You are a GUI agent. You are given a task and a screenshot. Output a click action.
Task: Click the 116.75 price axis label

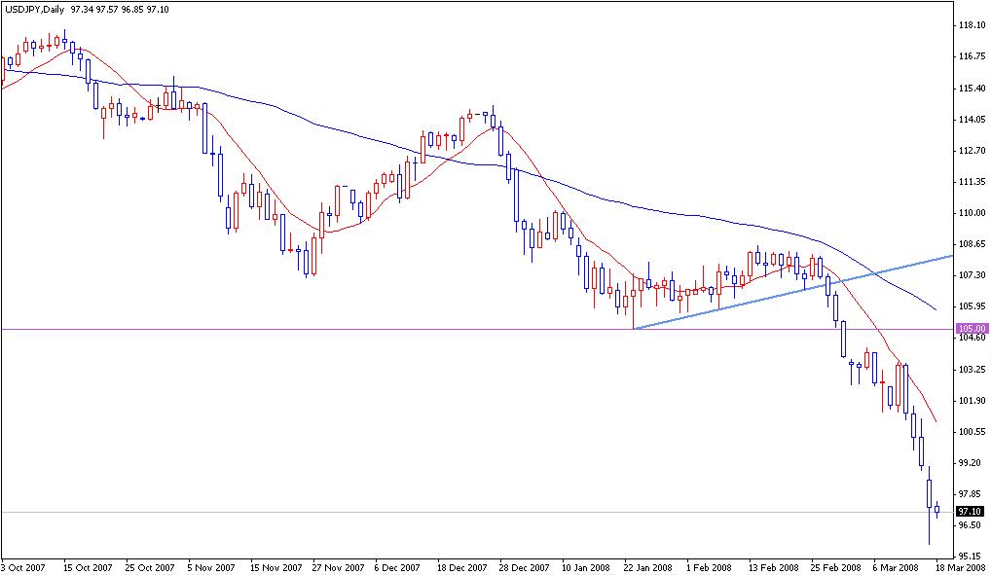click(973, 56)
